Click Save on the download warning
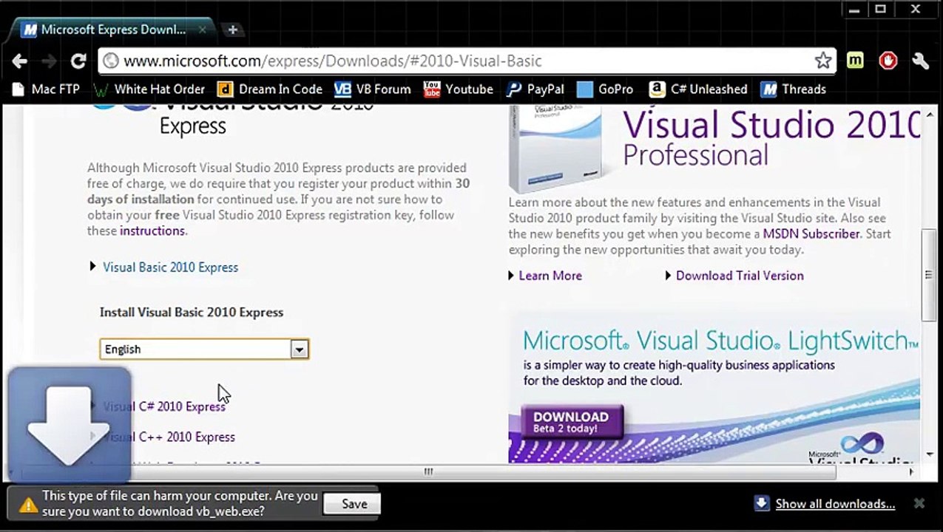 [x=354, y=504]
